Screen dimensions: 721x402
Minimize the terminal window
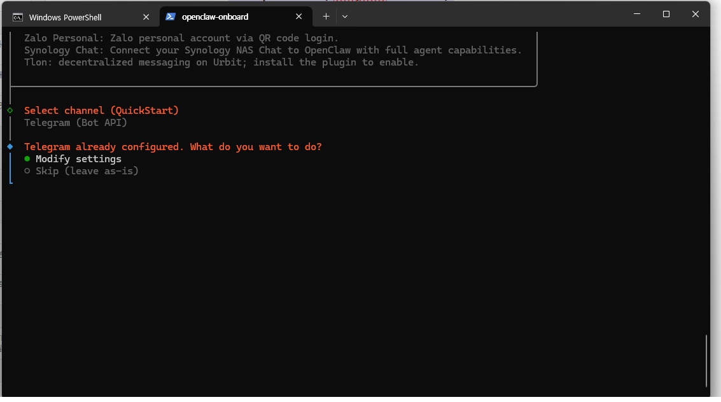tap(636, 14)
